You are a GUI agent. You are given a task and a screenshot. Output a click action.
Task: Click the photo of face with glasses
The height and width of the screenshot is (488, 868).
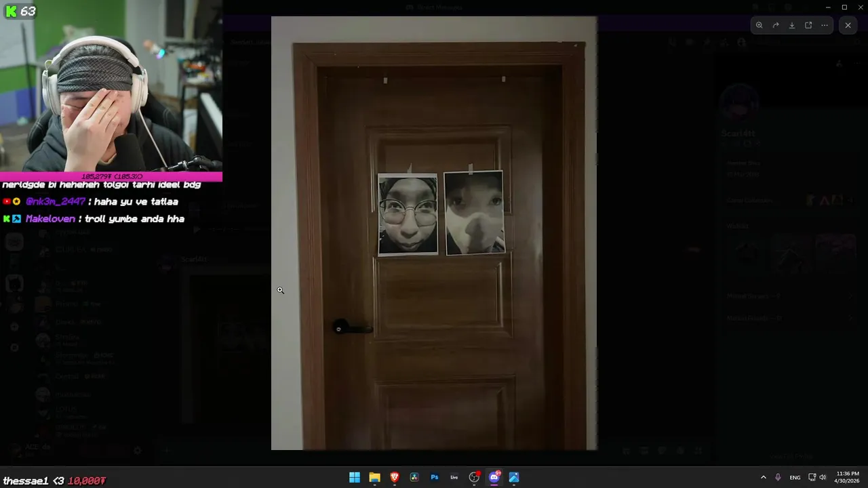408,214
